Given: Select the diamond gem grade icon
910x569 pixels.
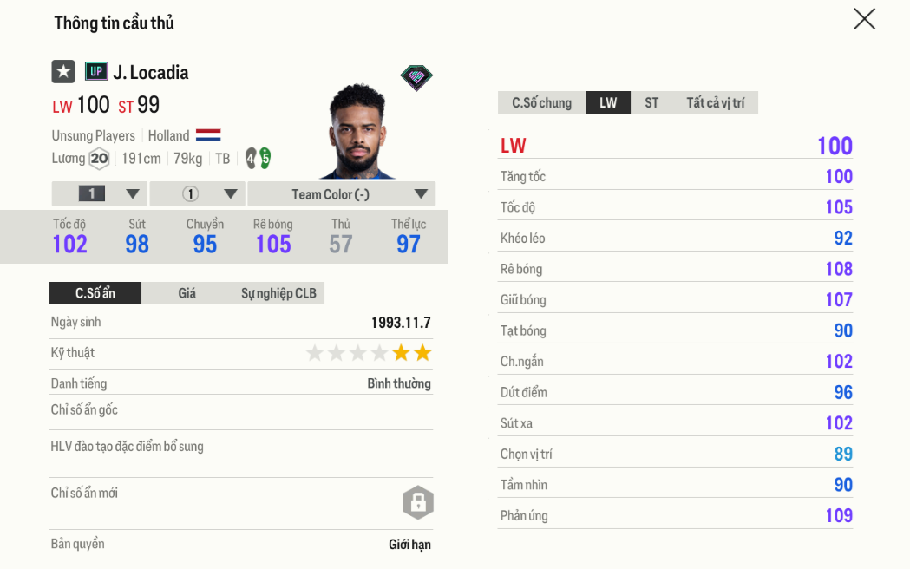Looking at the screenshot, I should [416, 77].
